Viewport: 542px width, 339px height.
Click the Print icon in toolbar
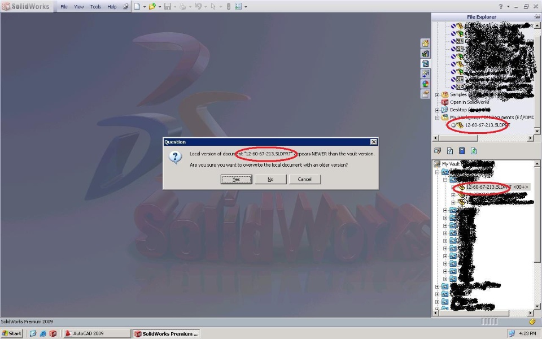[182, 6]
